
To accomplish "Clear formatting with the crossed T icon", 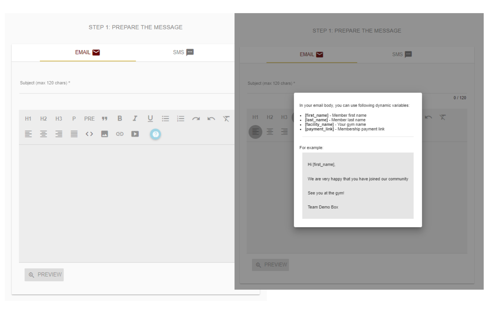I will click(226, 119).
